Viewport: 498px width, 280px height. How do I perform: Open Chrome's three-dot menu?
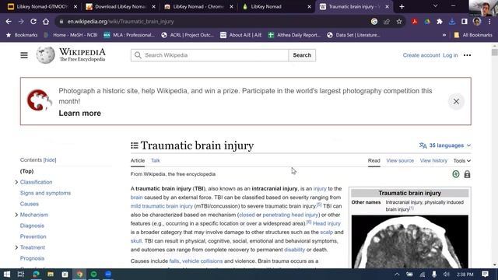489,22
